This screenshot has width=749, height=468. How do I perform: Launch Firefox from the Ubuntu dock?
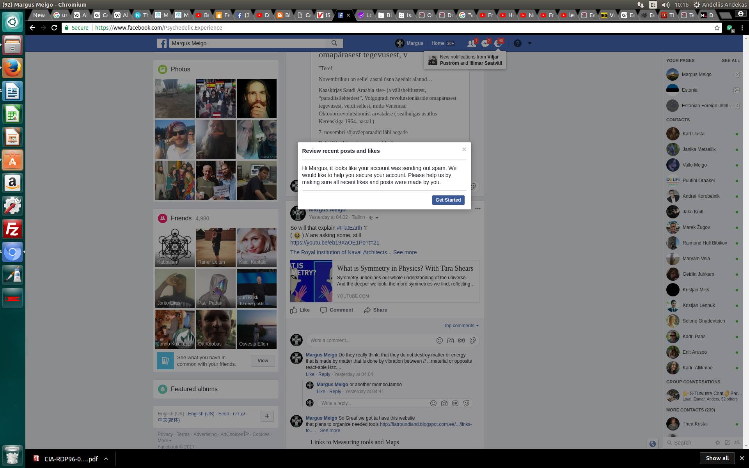pos(12,68)
